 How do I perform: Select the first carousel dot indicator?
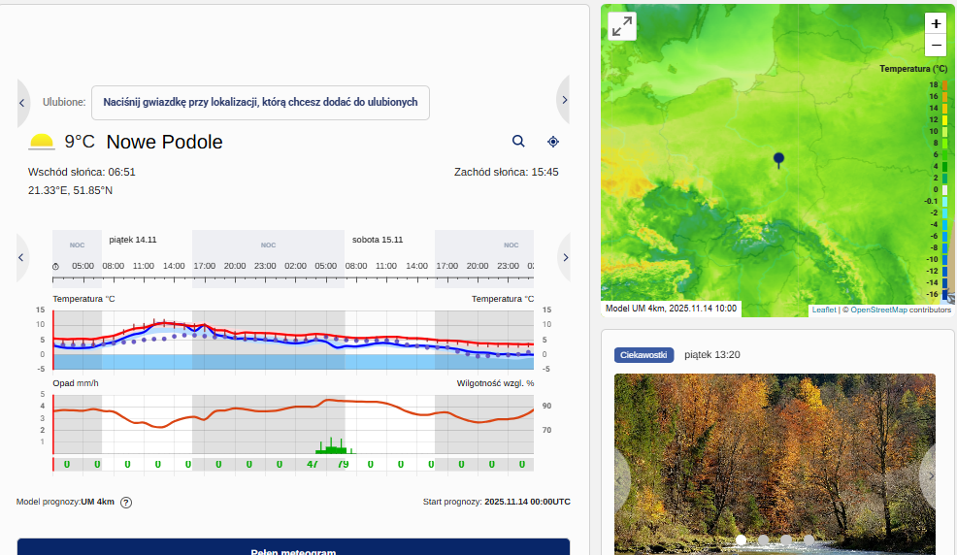click(x=741, y=539)
